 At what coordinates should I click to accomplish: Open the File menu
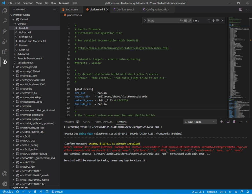(10, 3)
